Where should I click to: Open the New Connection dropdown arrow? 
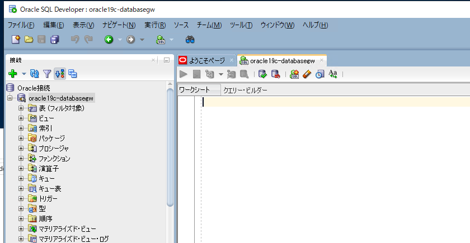(23, 74)
